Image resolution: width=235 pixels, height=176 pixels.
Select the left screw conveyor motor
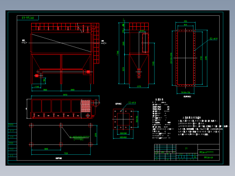coord(36,76)
